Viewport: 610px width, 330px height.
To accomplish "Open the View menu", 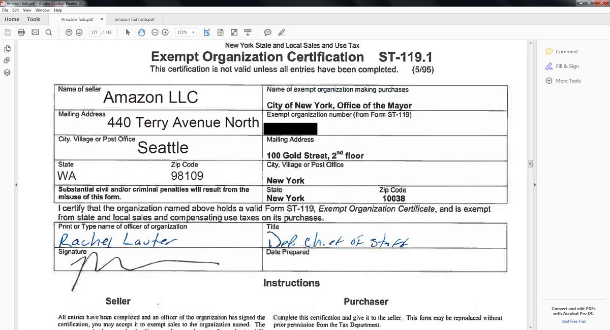I will click(26, 10).
